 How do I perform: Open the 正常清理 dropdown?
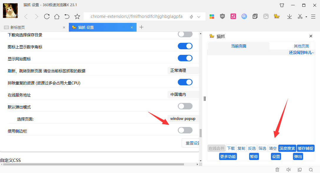click(183, 70)
